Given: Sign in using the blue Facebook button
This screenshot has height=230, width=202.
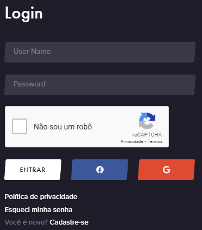Looking at the screenshot, I should [99, 170].
